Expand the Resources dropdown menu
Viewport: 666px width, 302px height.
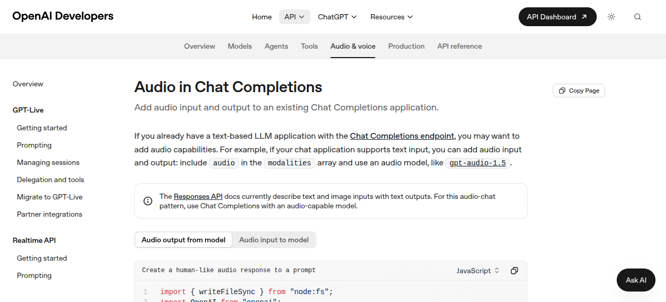pyautogui.click(x=392, y=17)
